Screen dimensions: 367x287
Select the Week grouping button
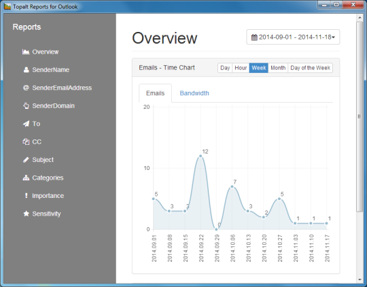point(259,68)
